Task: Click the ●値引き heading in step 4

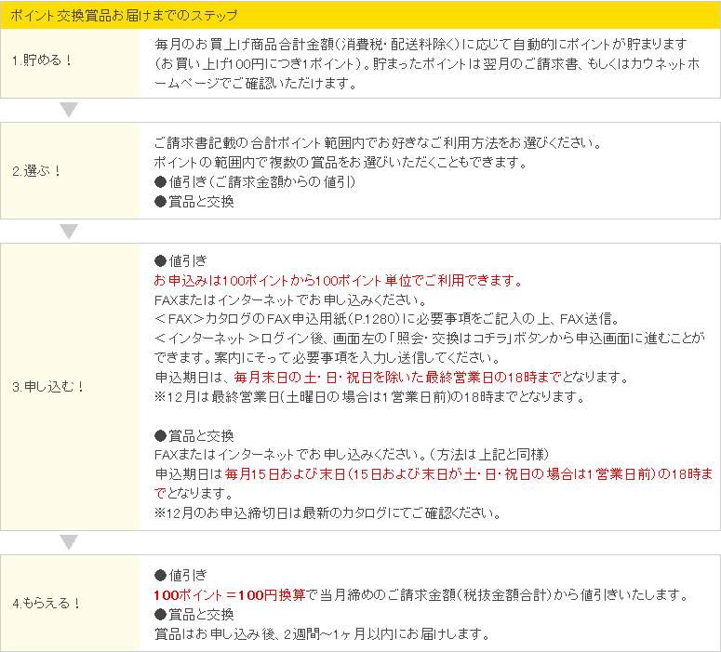Action: pyautogui.click(x=180, y=575)
